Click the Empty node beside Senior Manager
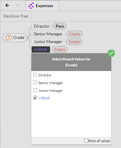Viewport: 121px width, 148px height. coord(75,34)
